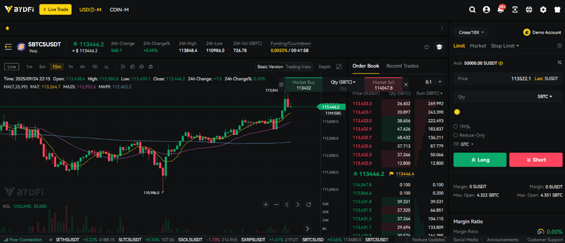Toggle the Line chart mode
This screenshot has height=243, width=565.
click(x=11, y=67)
